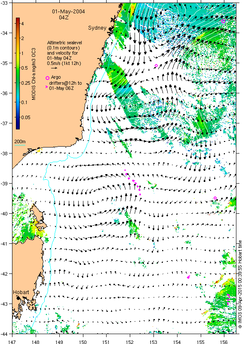This screenshot has width=245, height=344.
Task: Click the '200m' isobath legend label
Action: (20, 141)
